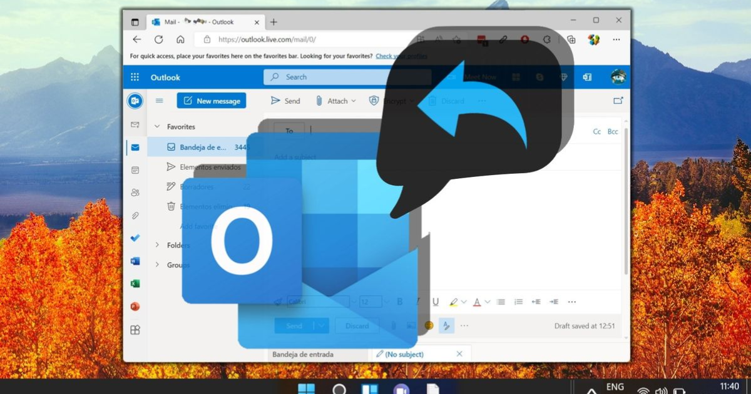Image resolution: width=751 pixels, height=394 pixels.
Task: Expand the Groups section
Action: pos(156,265)
